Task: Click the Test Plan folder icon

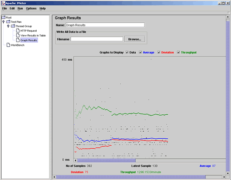Action: pos(8,22)
